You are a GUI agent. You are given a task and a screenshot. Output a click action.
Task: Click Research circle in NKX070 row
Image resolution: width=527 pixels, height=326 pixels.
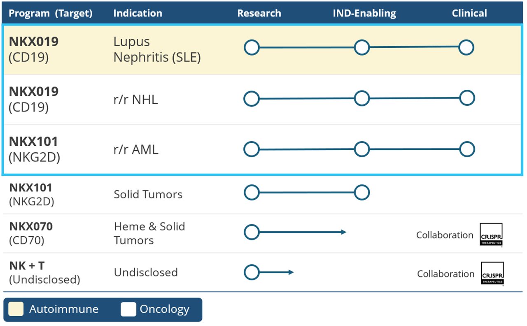pos(252,232)
